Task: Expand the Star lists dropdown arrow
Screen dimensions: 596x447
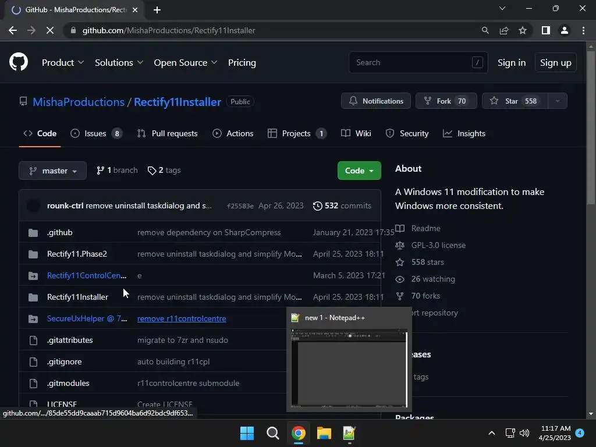Action: [558, 101]
